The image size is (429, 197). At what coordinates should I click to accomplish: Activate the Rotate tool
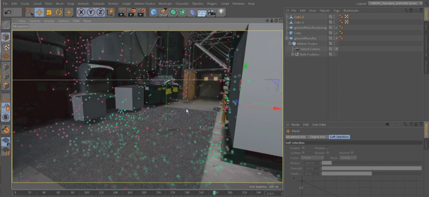pyautogui.click(x=59, y=12)
